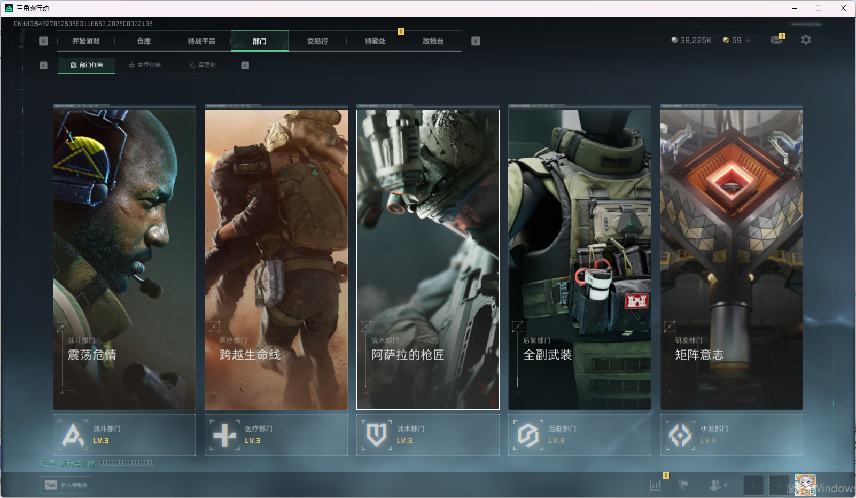Click the second empty squad slot plus
Screen dimensions: 856x498
pyautogui.click(x=779, y=485)
